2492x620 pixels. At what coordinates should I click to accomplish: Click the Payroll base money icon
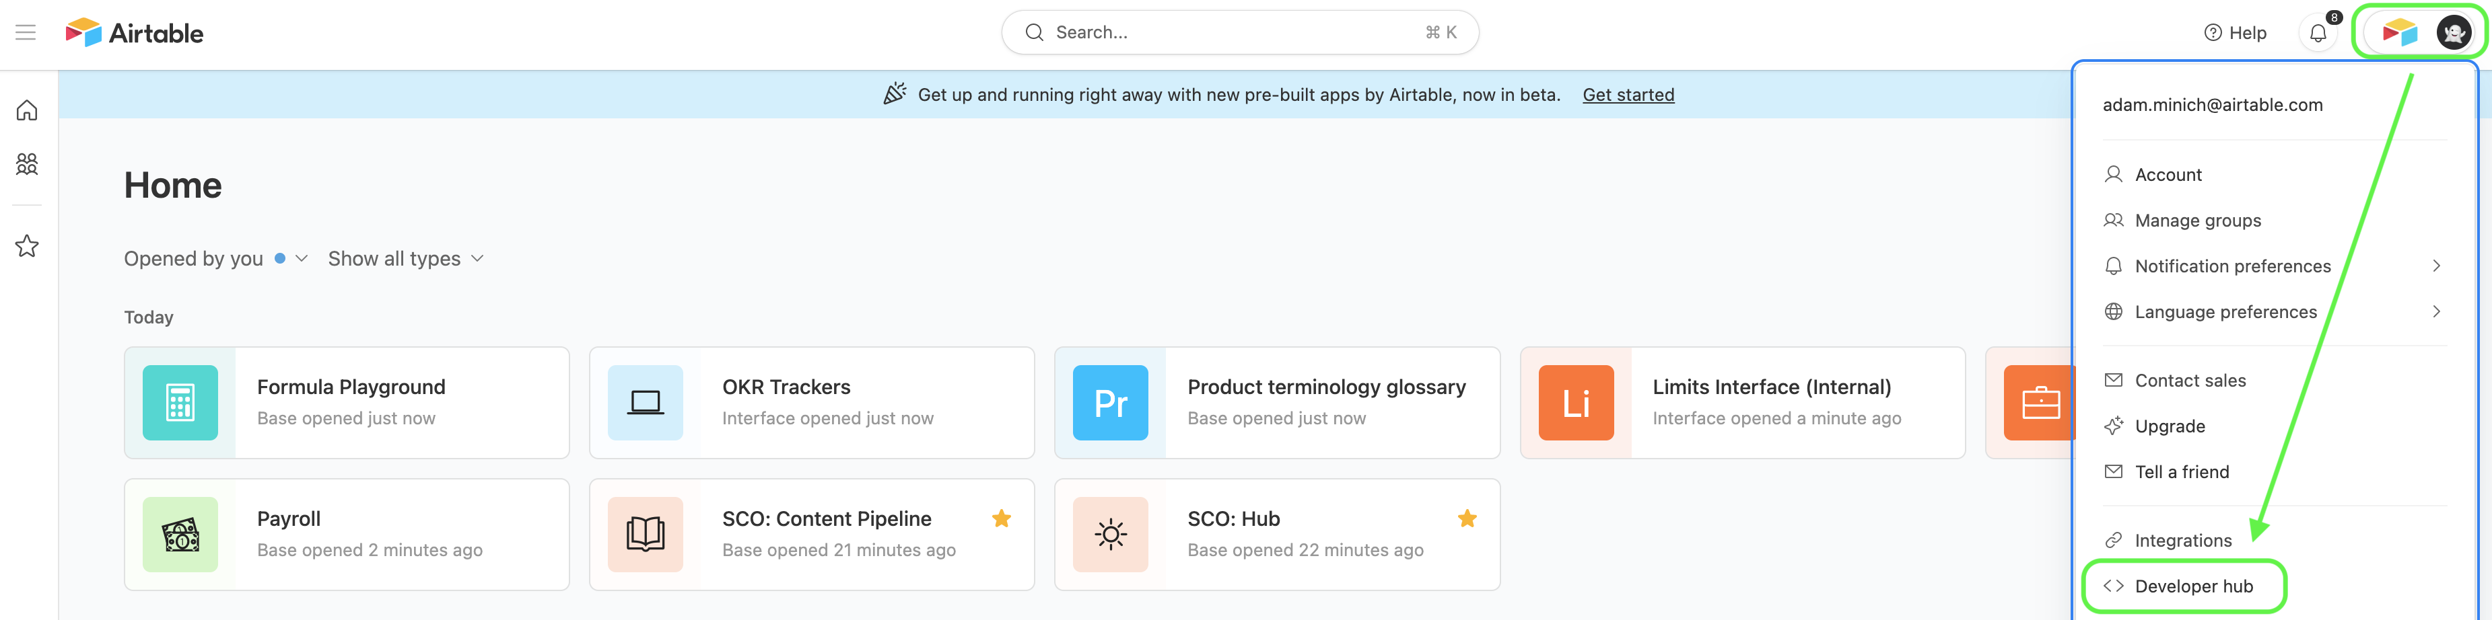click(181, 534)
